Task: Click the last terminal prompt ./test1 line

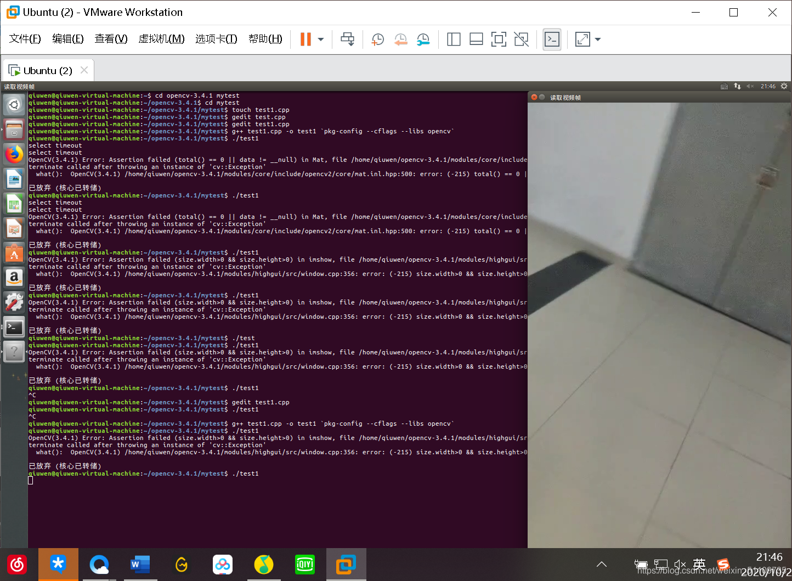Action: coord(144,473)
